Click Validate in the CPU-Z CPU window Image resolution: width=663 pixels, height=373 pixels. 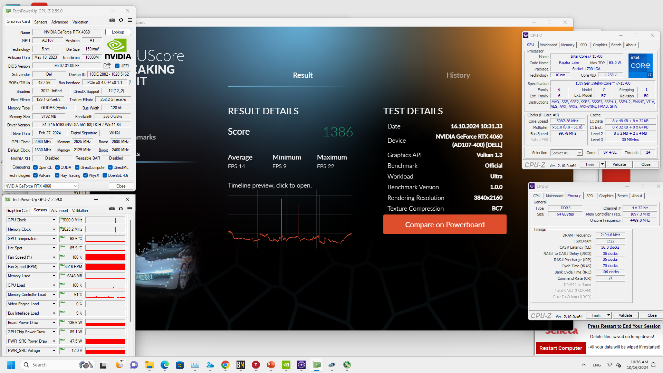click(619, 164)
